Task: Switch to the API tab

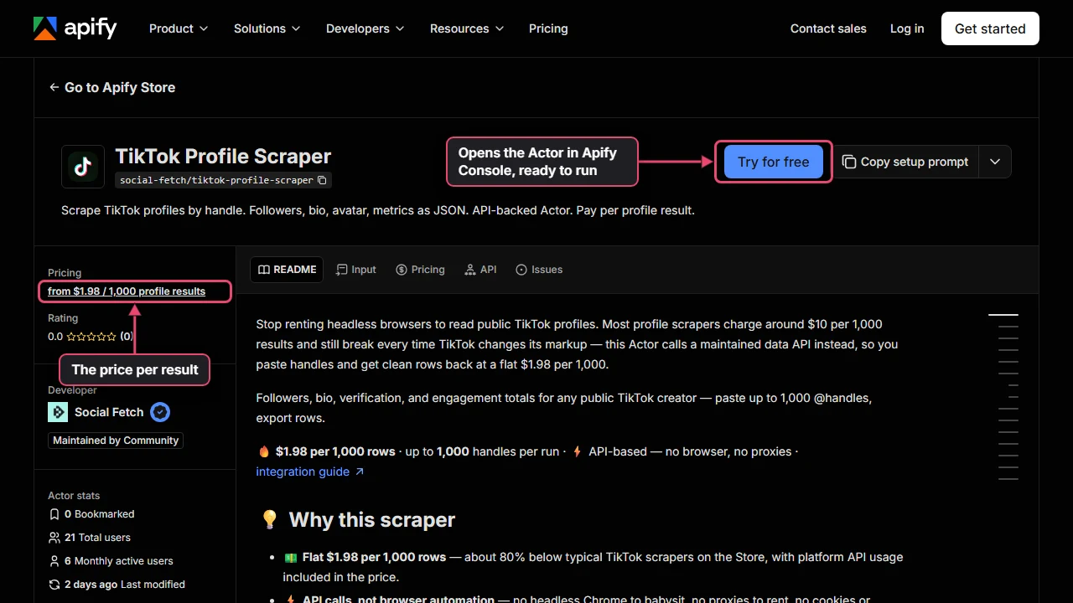Action: pyautogui.click(x=480, y=270)
